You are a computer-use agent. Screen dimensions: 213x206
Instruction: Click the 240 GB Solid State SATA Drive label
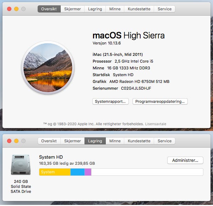[x=21, y=186]
